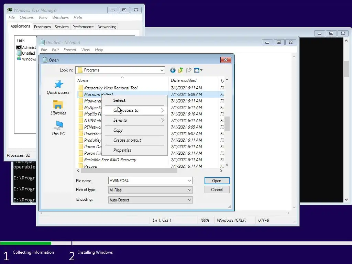352x264 pixels.
Task: Click the ProduKey folder icon
Action: (81, 140)
